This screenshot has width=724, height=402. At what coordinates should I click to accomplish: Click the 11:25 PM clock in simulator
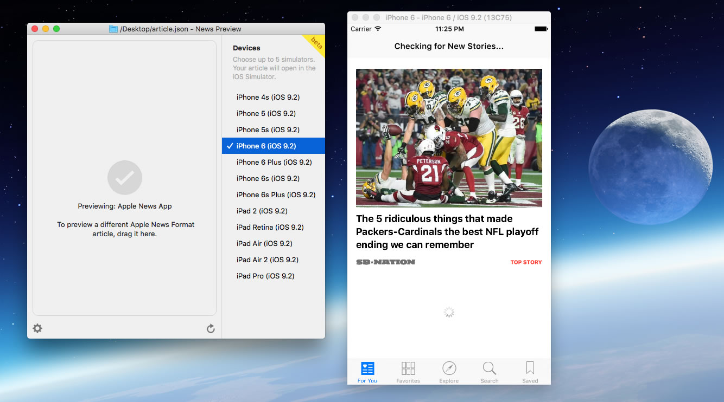point(449,29)
